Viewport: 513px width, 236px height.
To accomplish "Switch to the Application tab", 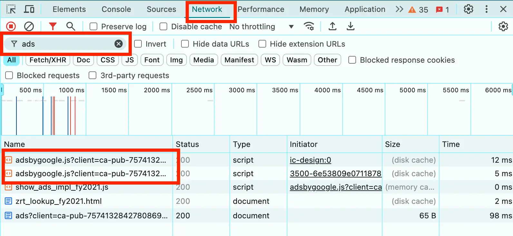I will 365,9.
